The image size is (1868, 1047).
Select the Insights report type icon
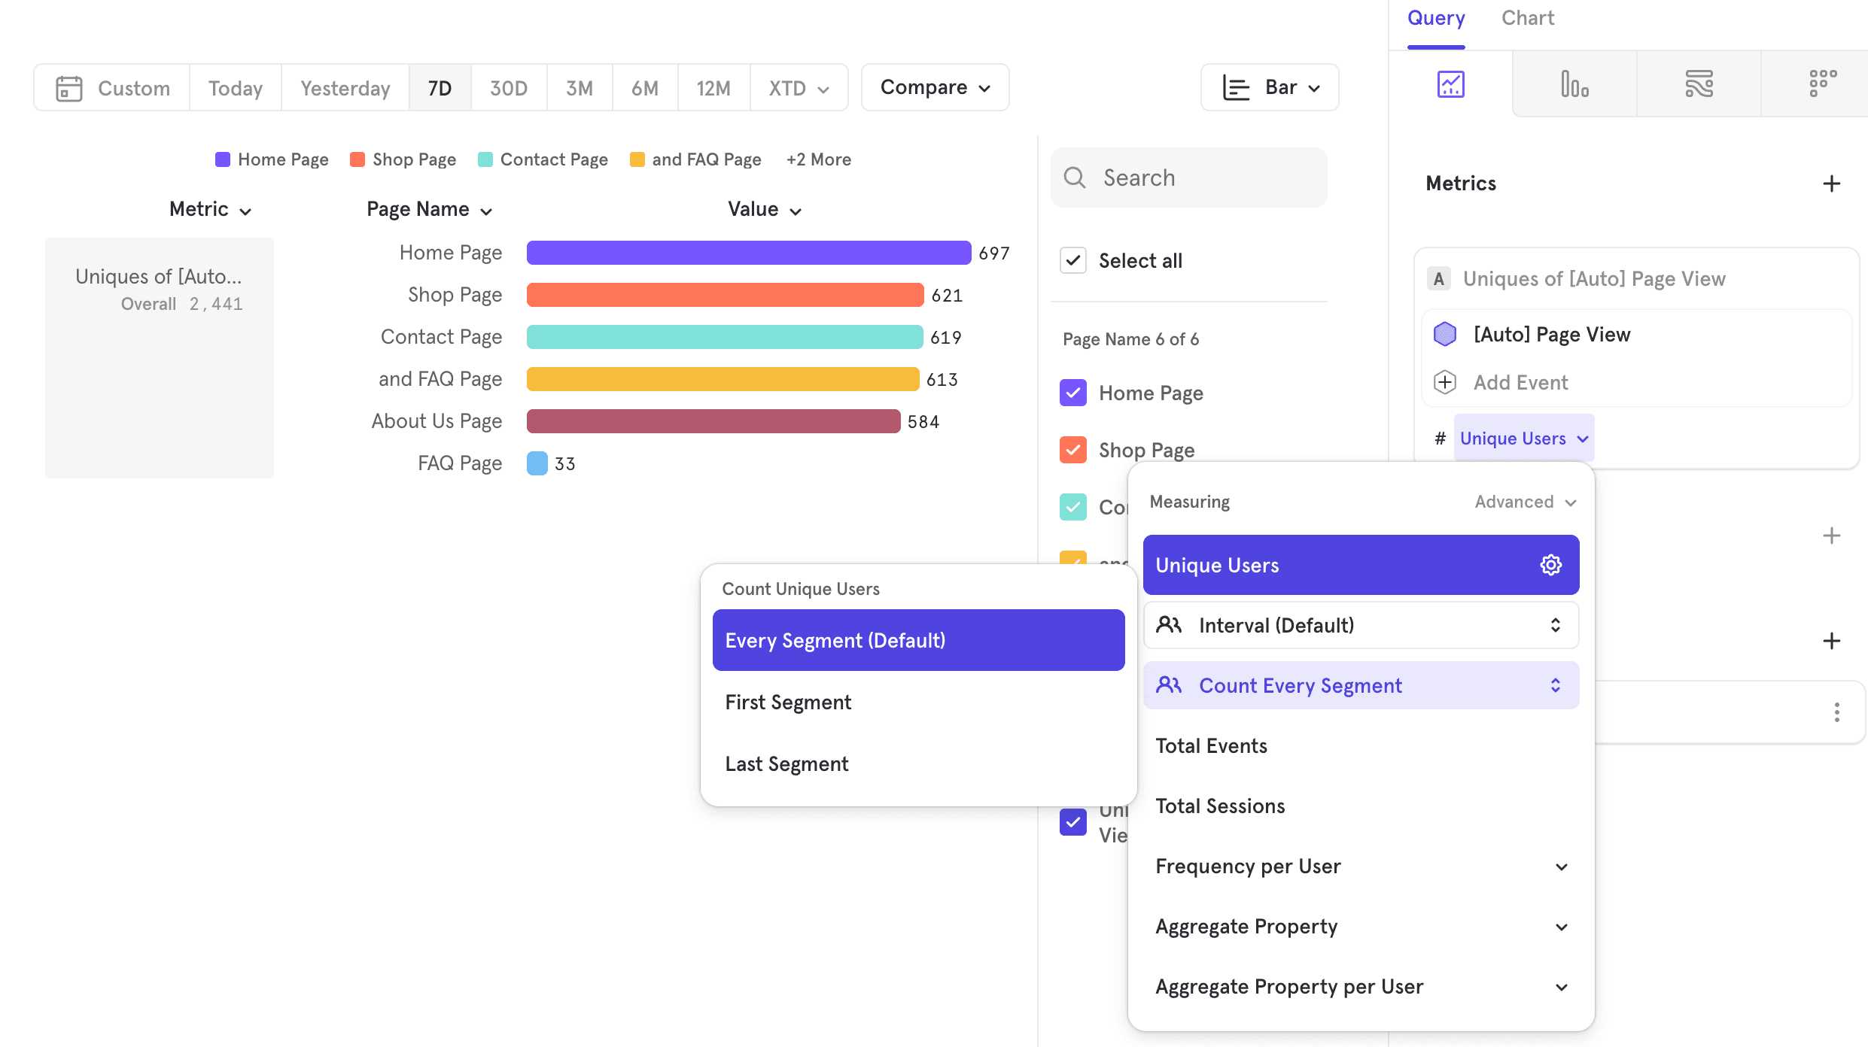coord(1450,84)
